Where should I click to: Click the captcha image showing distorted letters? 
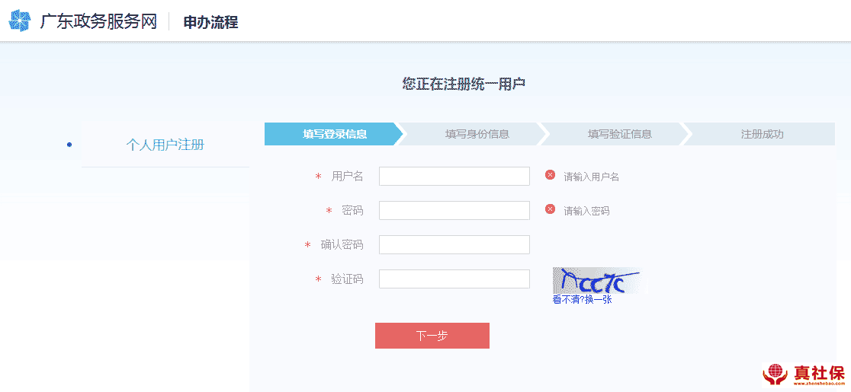597,281
